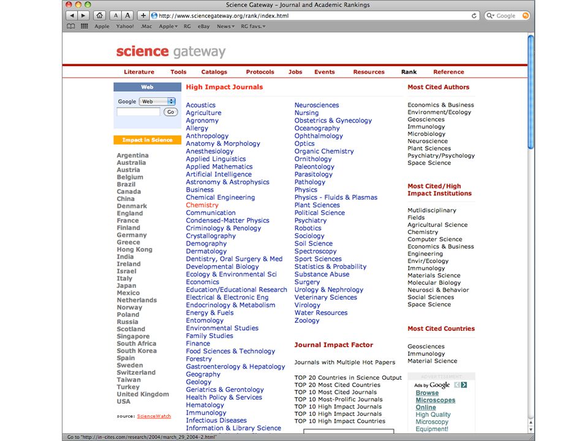This screenshot has height=441, width=588.
Task: Select Japan in country list
Action: [x=126, y=286]
